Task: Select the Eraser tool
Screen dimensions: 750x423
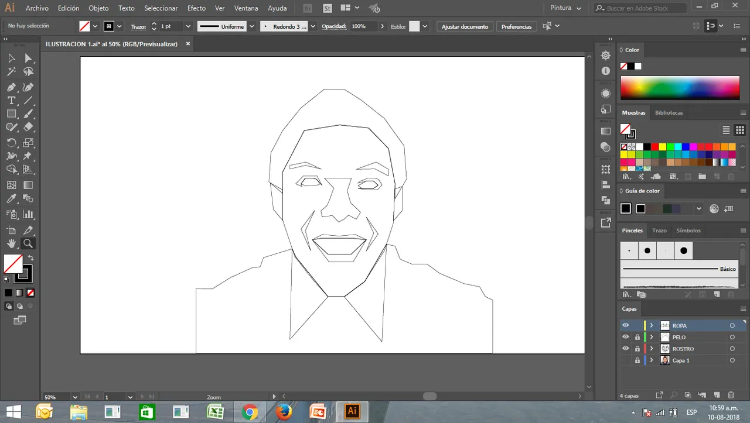Action: coord(28,128)
